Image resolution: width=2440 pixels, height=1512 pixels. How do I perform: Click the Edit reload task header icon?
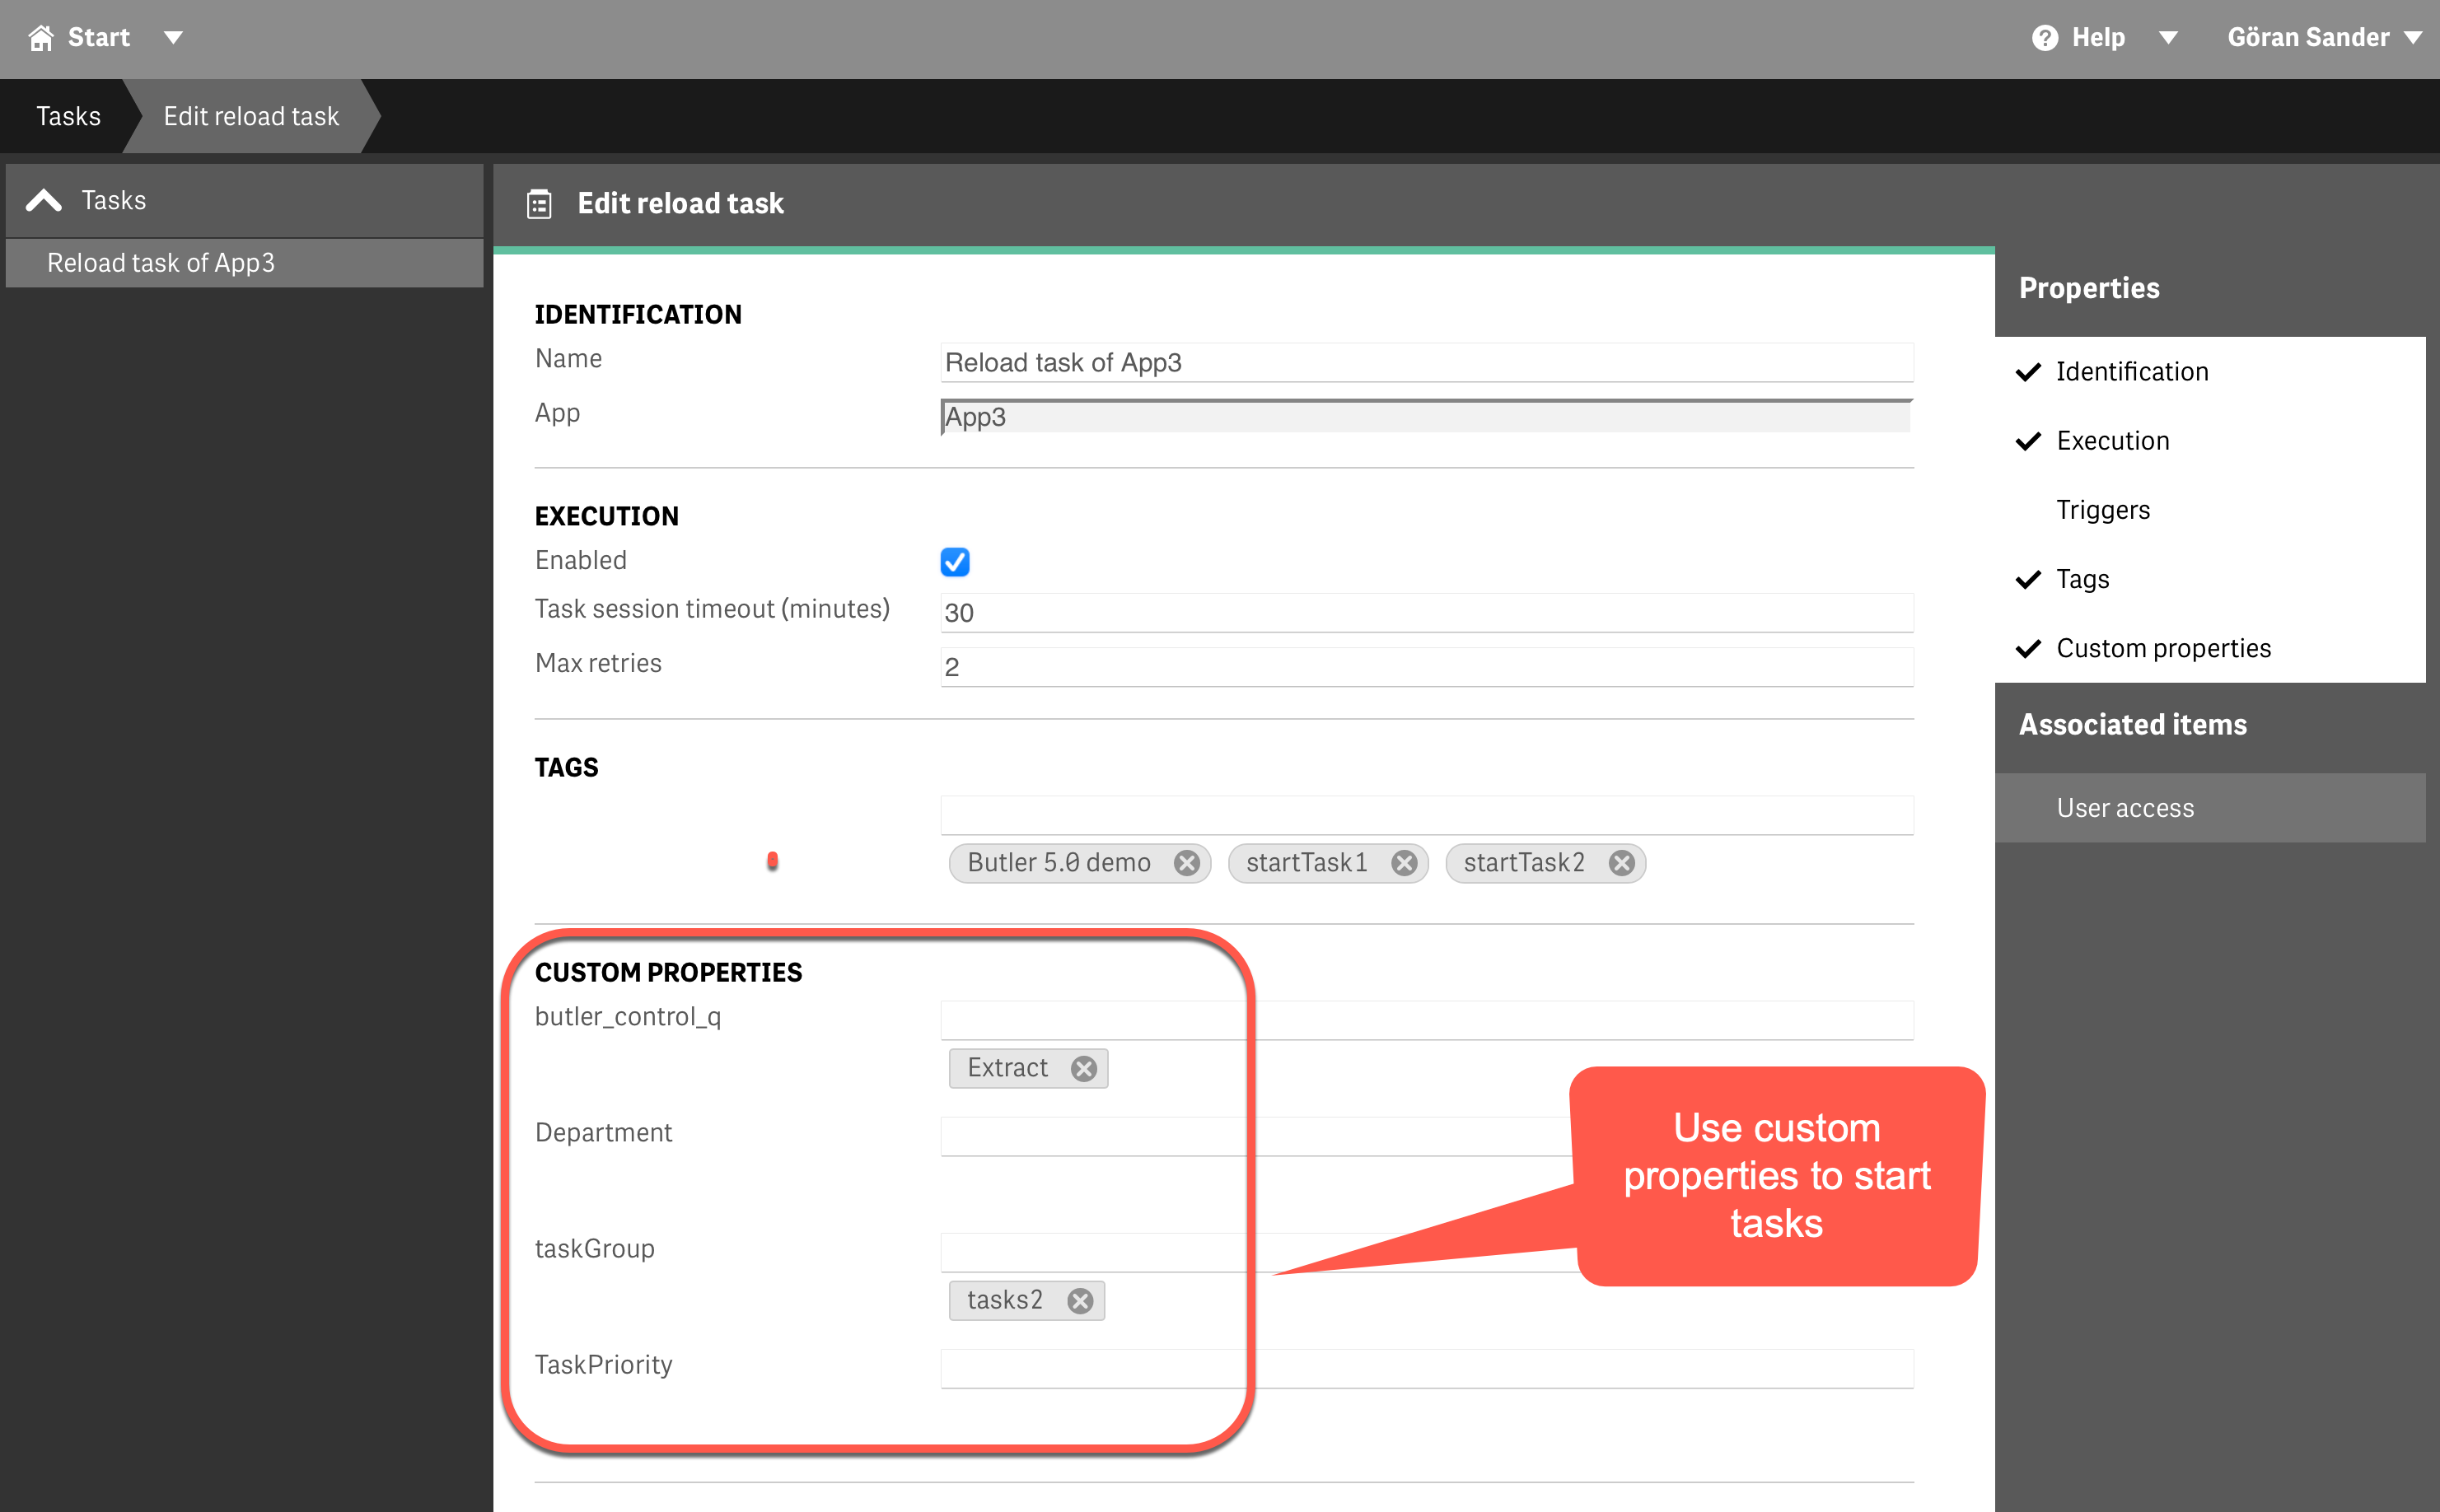tap(539, 204)
